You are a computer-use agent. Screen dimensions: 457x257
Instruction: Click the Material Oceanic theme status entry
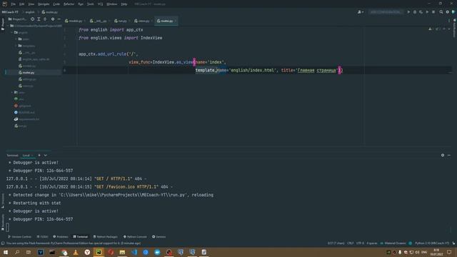click(393, 243)
